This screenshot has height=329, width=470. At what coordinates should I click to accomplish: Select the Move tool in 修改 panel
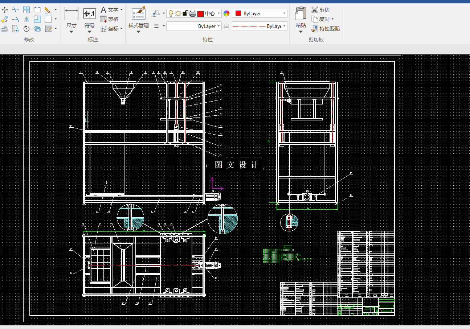click(5, 10)
